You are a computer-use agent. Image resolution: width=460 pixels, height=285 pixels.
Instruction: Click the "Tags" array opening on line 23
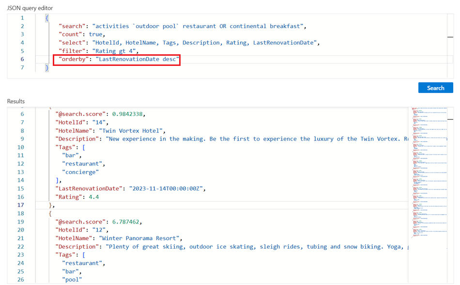pos(70,255)
